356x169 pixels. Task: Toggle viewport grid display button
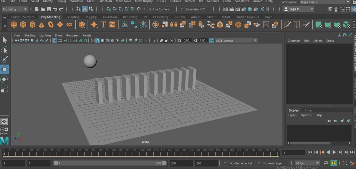pyautogui.click(x=55, y=41)
